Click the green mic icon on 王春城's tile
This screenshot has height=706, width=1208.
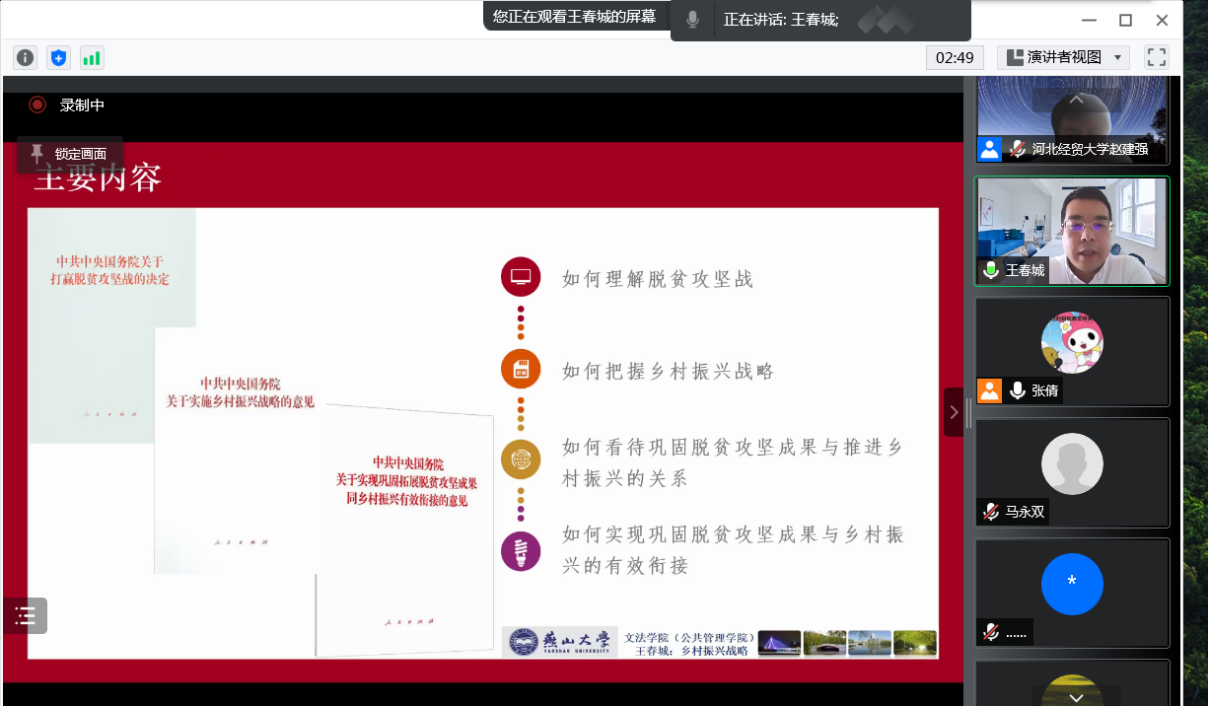pos(990,270)
